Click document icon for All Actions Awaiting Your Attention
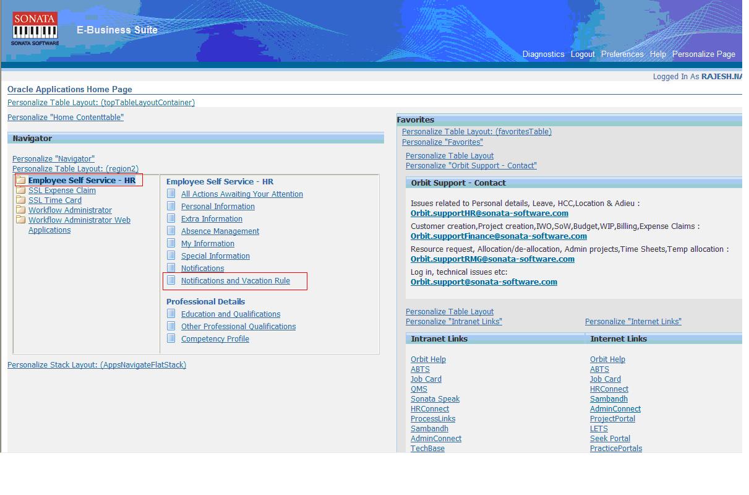749x495 pixels. pos(171,194)
